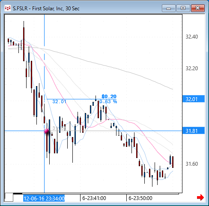Click the 32.01 price axis label
The width and height of the screenshot is (209, 206).
pos(194,99)
